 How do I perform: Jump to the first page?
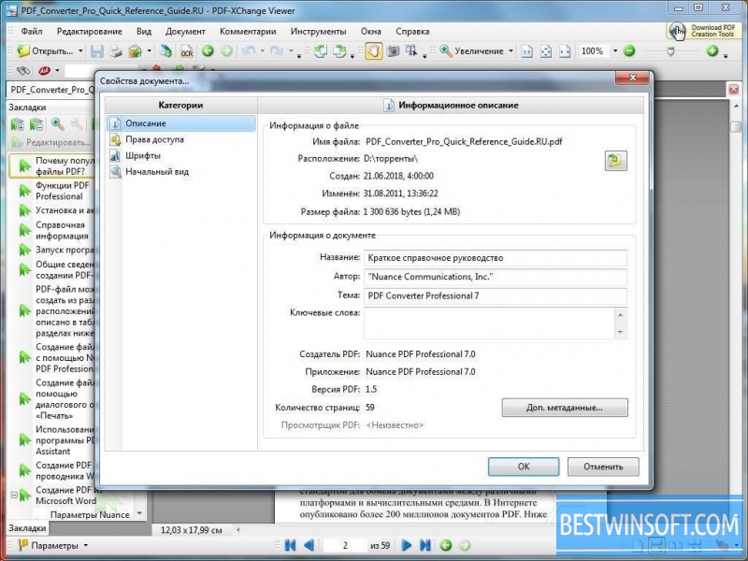click(x=290, y=545)
